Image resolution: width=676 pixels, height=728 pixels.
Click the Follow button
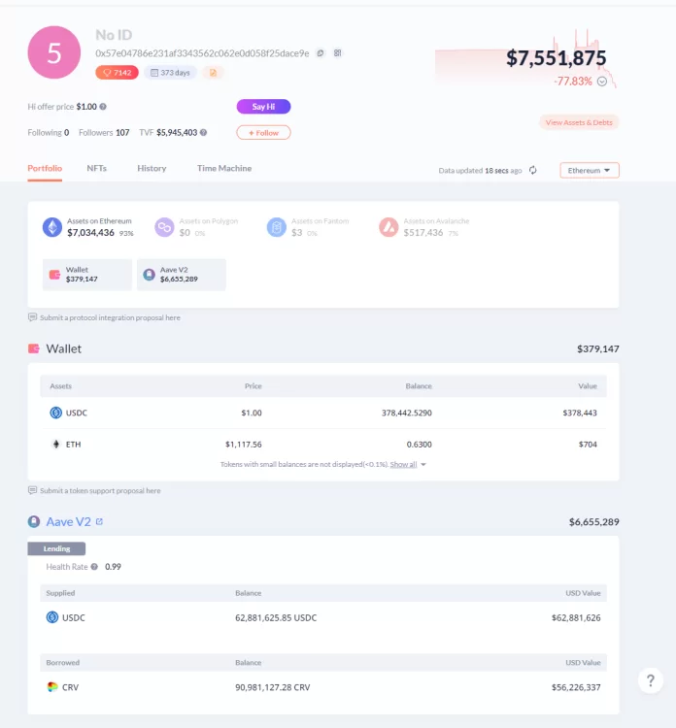[x=263, y=133]
